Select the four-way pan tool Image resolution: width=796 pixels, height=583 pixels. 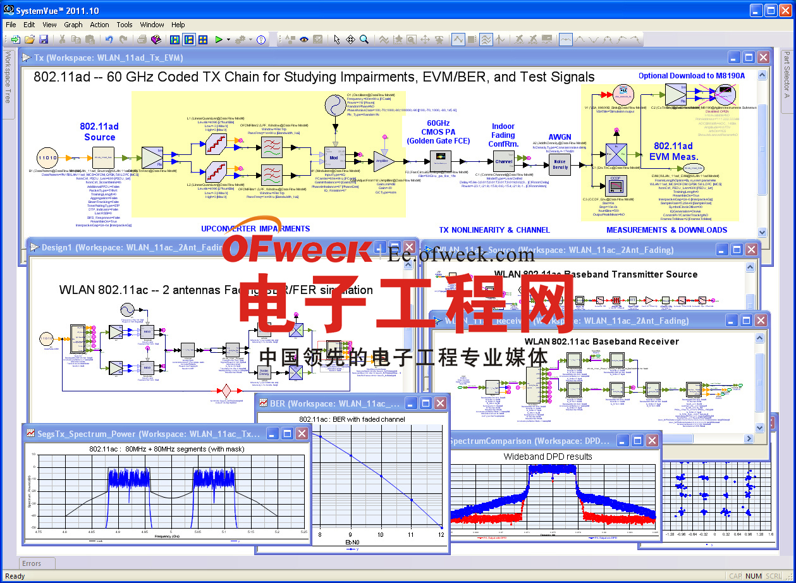pos(350,39)
